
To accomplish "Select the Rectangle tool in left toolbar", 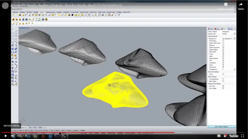I will tap(16, 39).
